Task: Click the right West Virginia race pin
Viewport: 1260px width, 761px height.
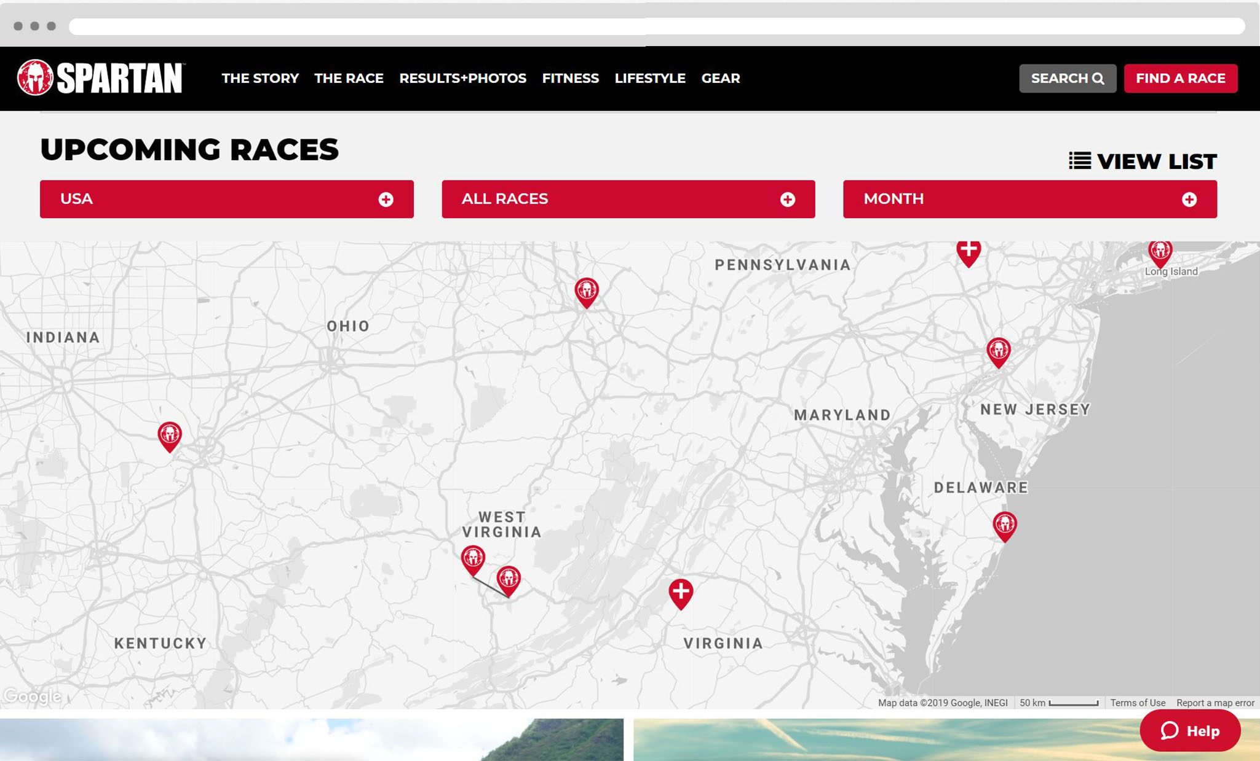Action: (509, 579)
